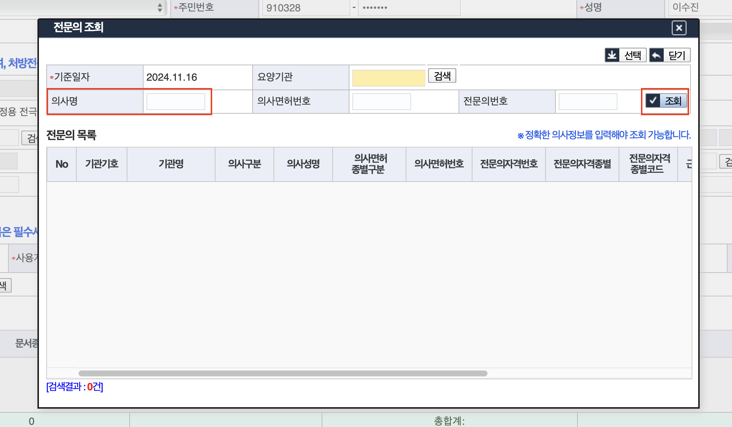The image size is (732, 427).
Task: Click the 기관명 column header
Action: [x=171, y=164]
